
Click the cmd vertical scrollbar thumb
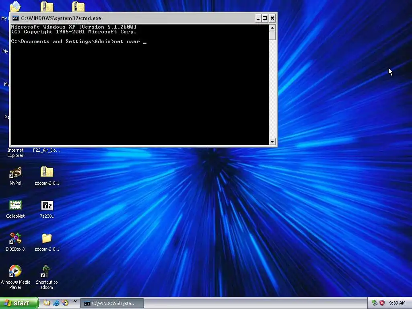tap(272, 35)
